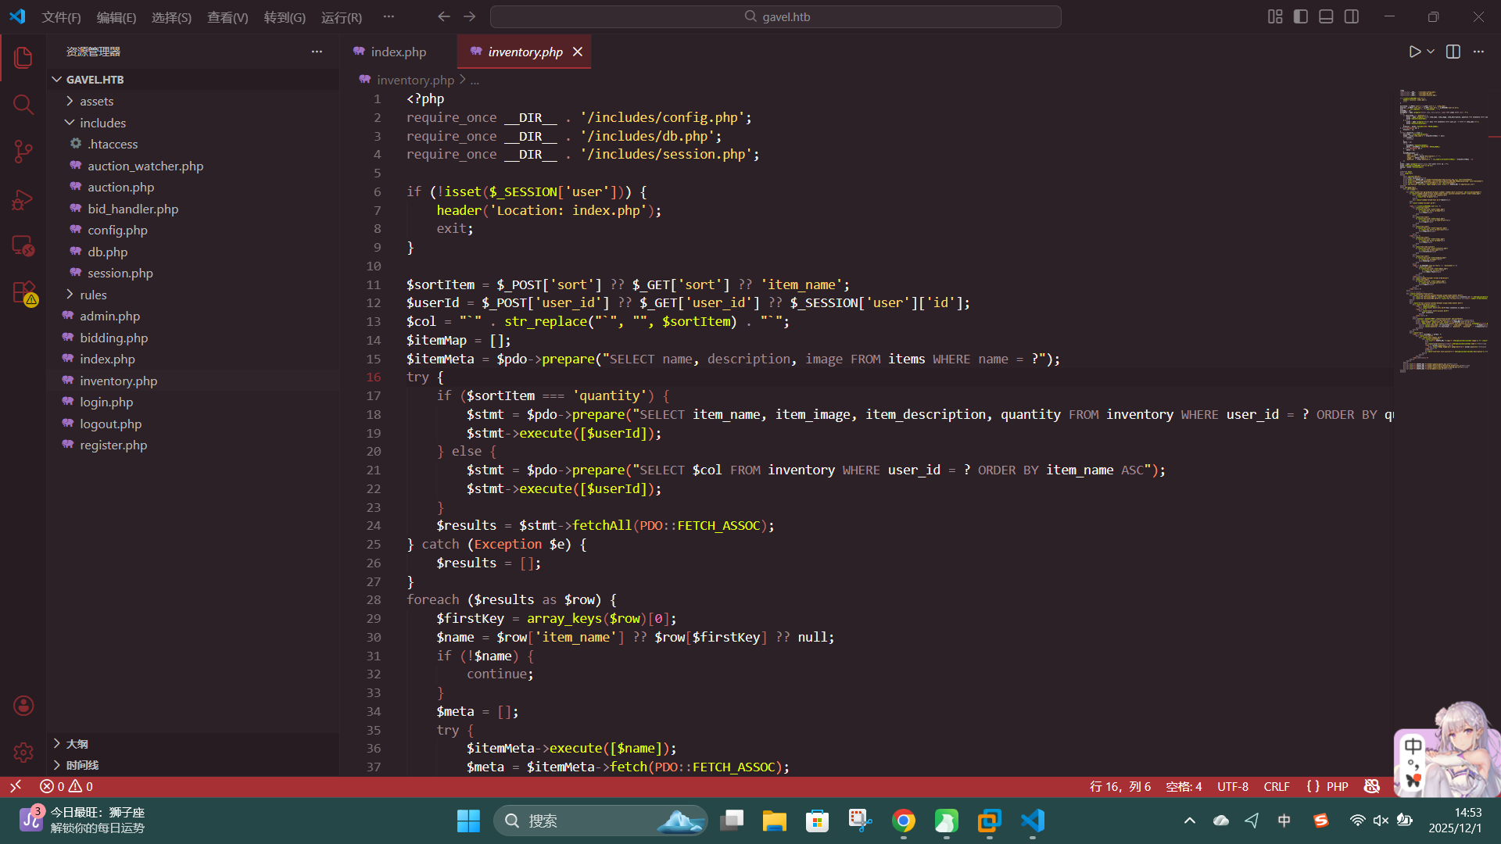
Task: Toggle the bottom panel visibility
Action: (1326, 16)
